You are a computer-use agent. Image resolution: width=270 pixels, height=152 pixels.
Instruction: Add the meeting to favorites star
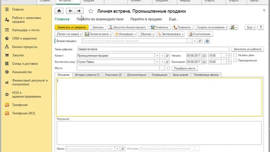91,11
